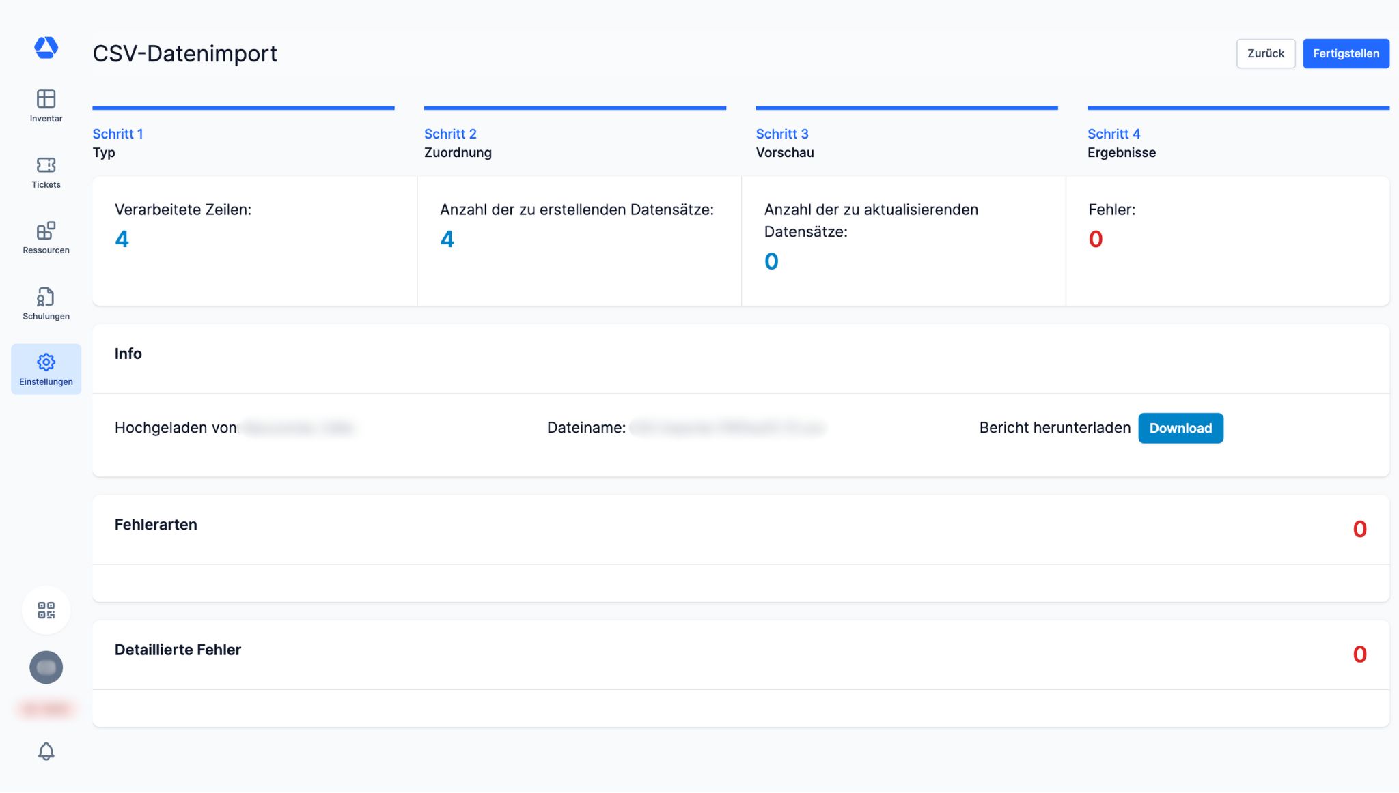Expand the Detaillierte Fehler section

click(178, 650)
